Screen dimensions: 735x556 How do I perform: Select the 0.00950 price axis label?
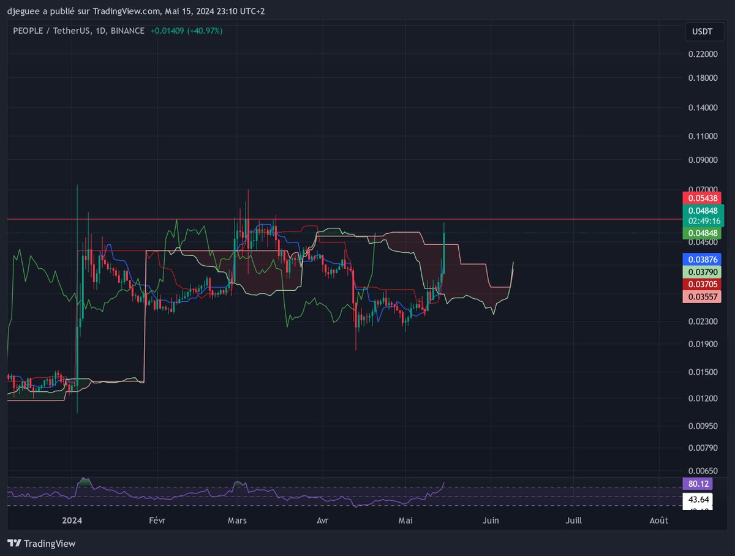[x=703, y=426]
